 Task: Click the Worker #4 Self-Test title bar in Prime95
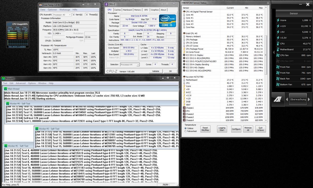(x=92, y=103)
